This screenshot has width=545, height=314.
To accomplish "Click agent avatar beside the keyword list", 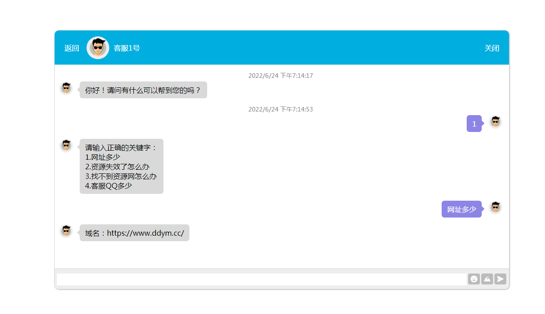I will click(x=66, y=146).
